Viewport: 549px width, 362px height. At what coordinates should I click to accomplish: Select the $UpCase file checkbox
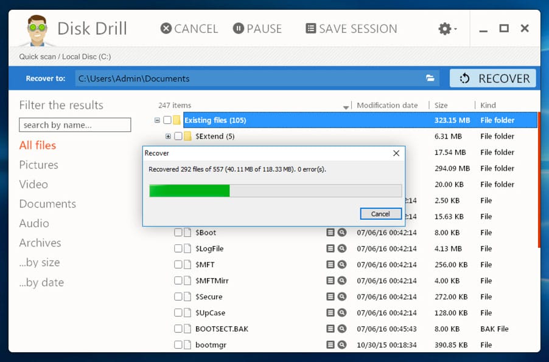[x=178, y=313]
